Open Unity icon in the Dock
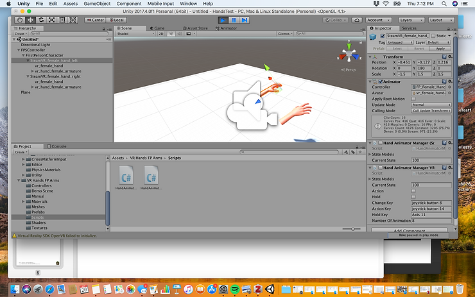The width and height of the screenshot is (475, 297). pyautogui.click(x=270, y=289)
